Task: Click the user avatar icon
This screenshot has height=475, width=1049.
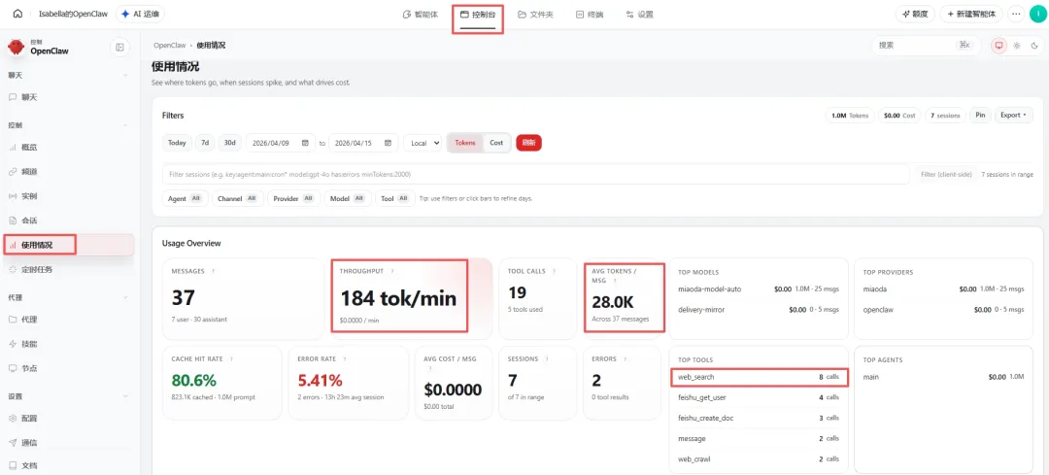Action: (x=1036, y=14)
